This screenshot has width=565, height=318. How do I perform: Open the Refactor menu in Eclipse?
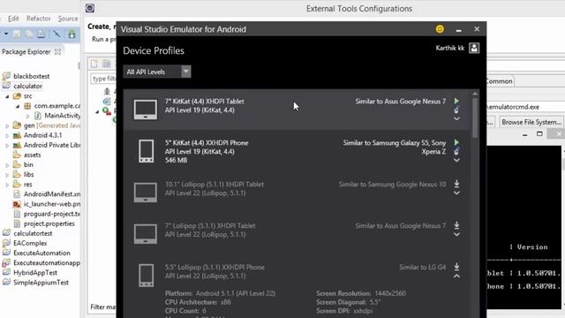(x=39, y=19)
